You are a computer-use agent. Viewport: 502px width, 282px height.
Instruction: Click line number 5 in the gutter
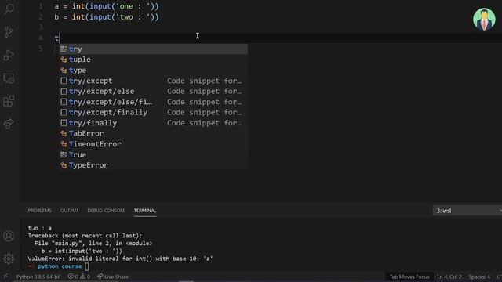(x=41, y=49)
